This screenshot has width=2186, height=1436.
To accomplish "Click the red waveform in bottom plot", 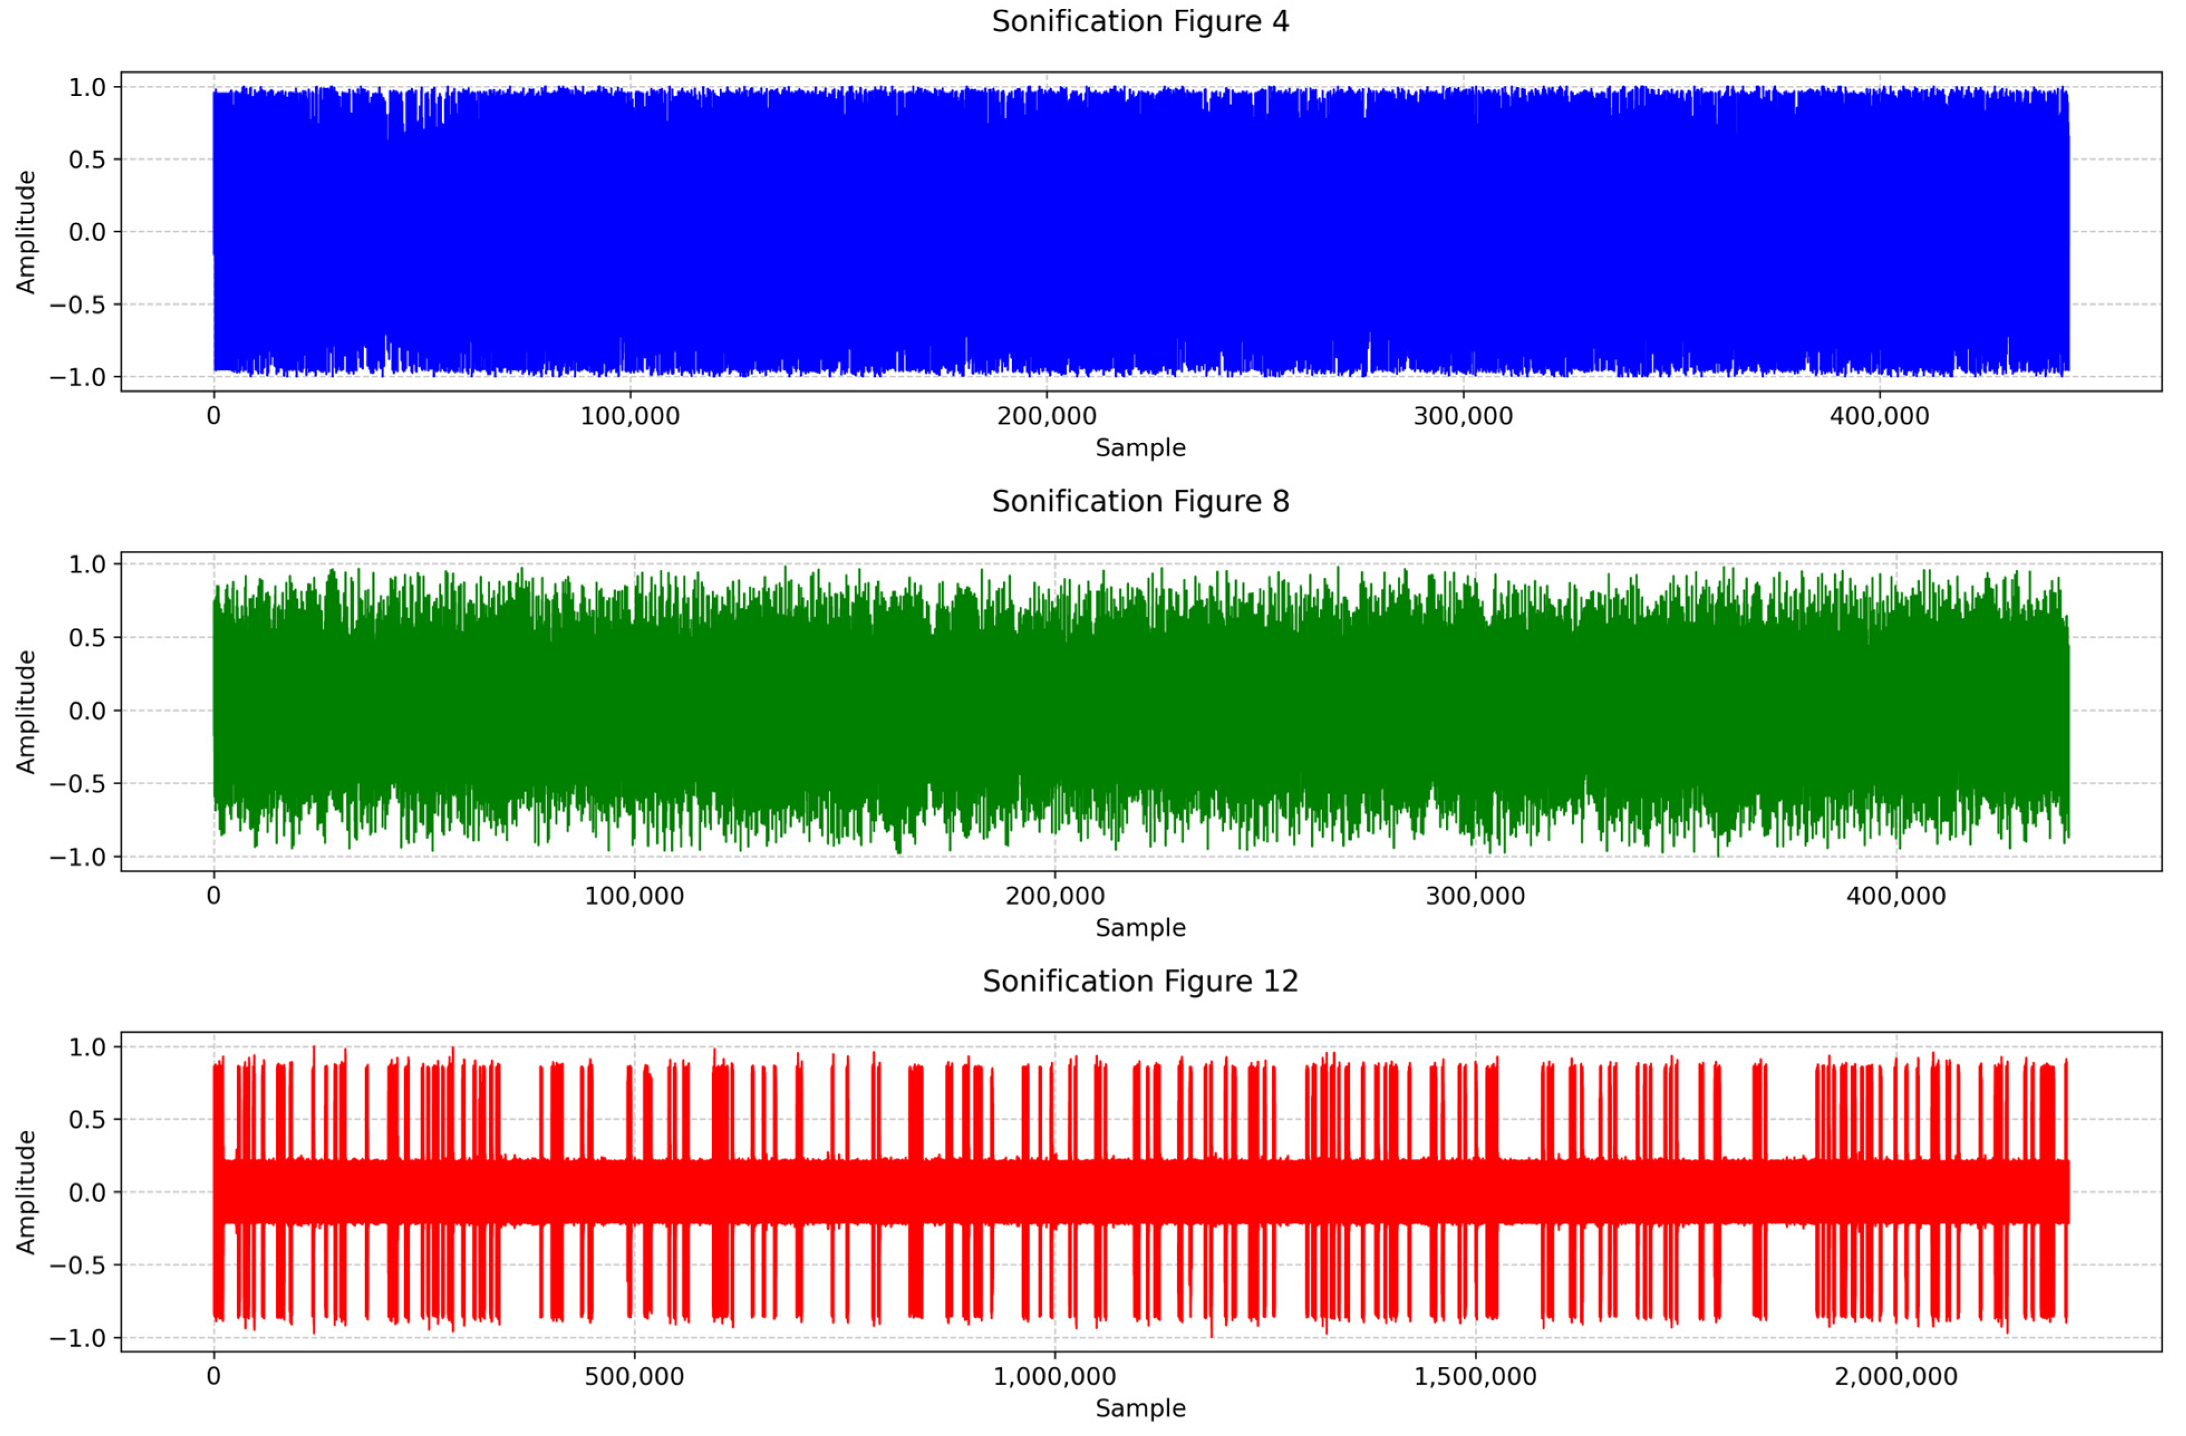I will (1140, 1192).
